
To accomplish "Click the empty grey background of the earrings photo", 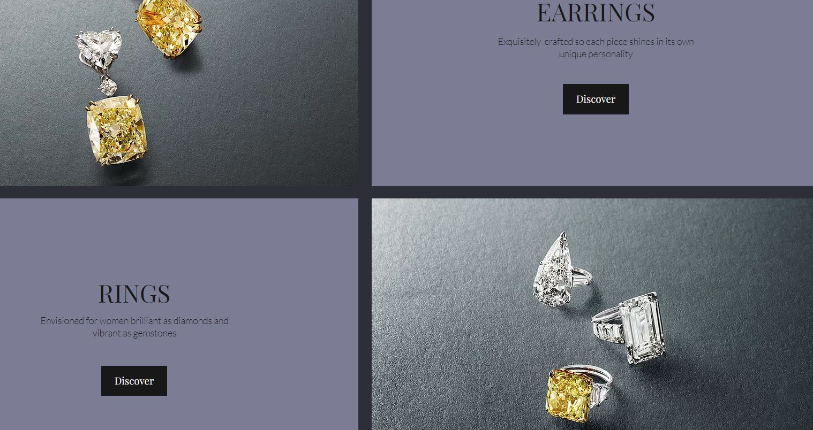I will 268,107.
